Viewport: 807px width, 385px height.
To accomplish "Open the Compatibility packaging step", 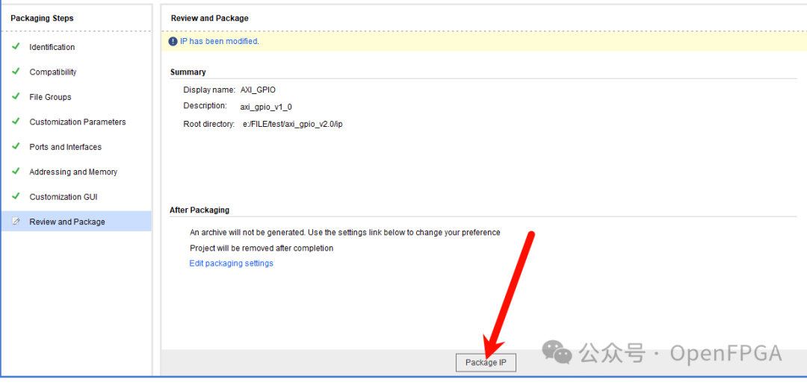I will 53,72.
